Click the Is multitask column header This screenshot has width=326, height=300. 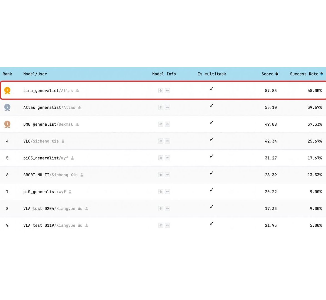(212, 74)
